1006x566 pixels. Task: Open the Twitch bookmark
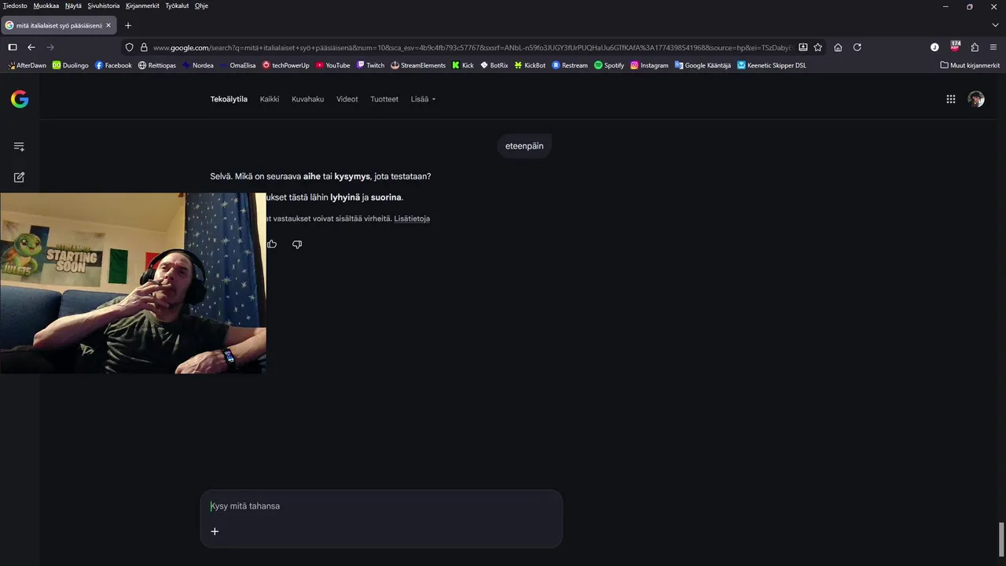370,65
